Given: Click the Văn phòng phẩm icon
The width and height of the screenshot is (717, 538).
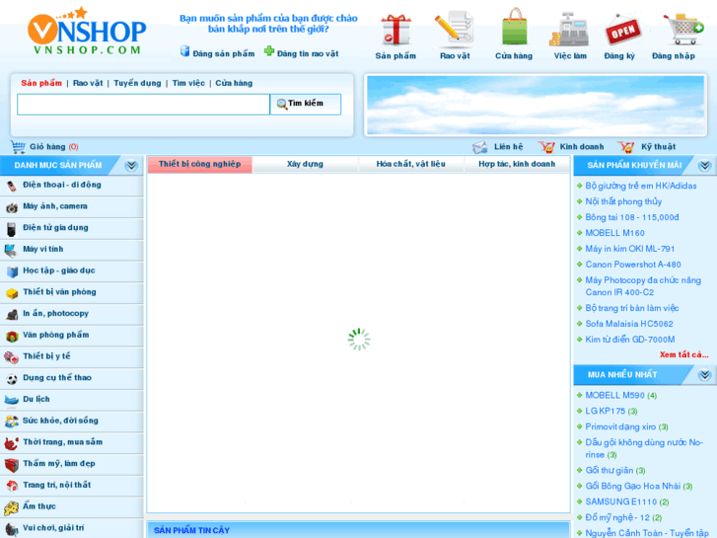Looking at the screenshot, I should point(12,336).
